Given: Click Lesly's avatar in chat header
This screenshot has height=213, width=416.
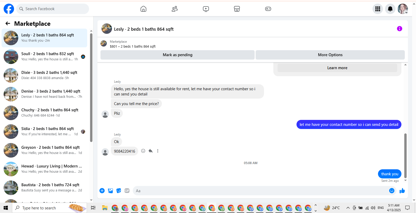Looking at the screenshot, I should pos(107,29).
